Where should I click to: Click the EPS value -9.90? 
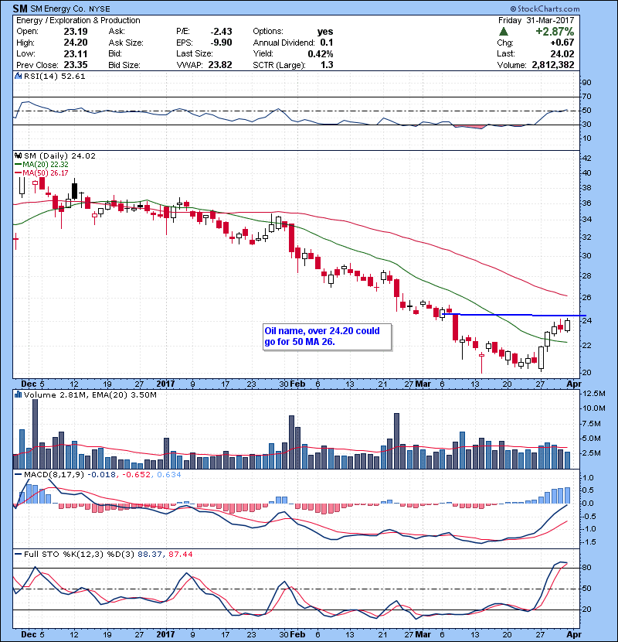click(x=221, y=43)
